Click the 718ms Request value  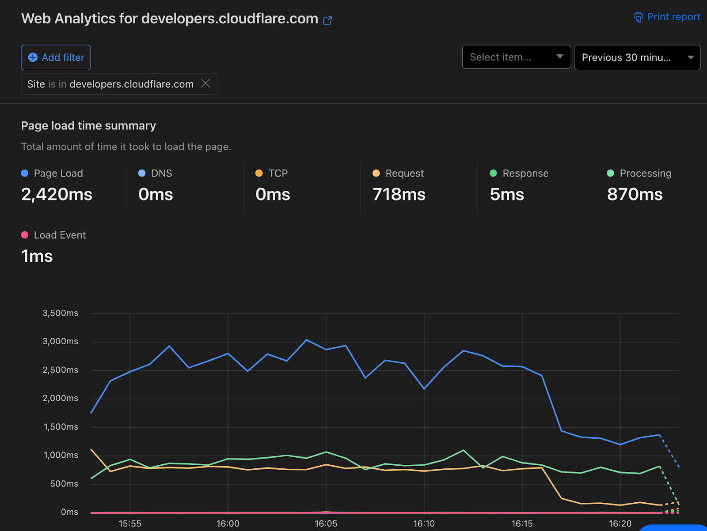coord(399,195)
